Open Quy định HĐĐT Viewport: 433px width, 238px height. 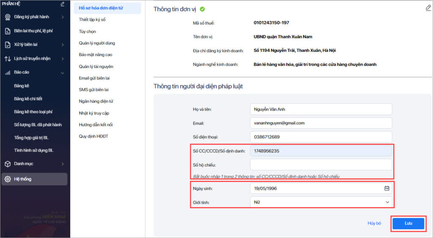click(93, 136)
